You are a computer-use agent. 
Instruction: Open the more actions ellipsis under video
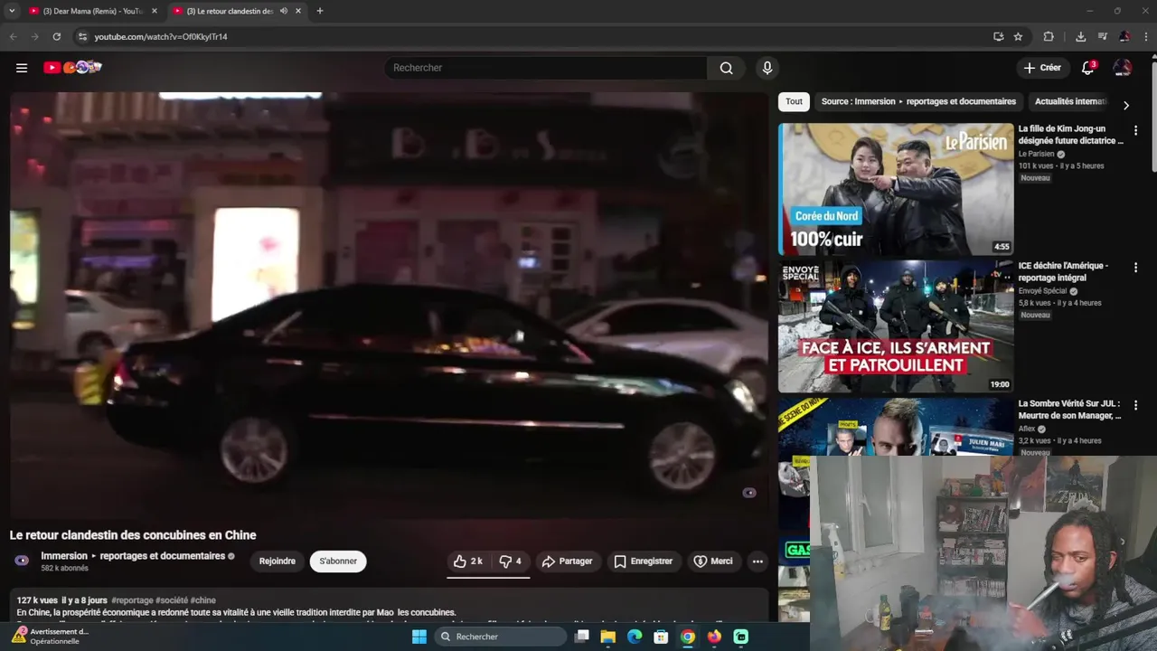pos(757,561)
